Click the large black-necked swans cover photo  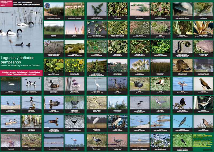tap(21, 29)
